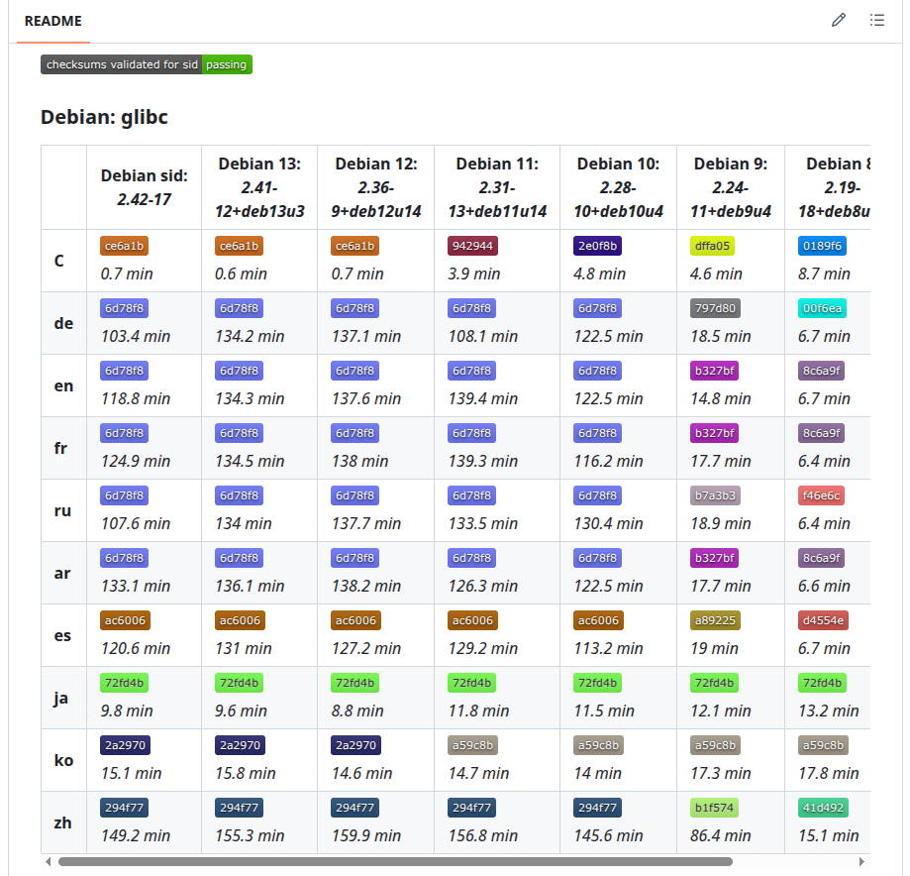
Task: Click the 41d492 badge in zh row
Action: 823,808
